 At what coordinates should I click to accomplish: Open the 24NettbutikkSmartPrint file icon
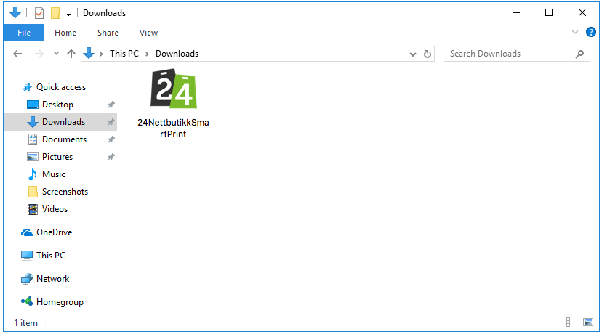[174, 89]
